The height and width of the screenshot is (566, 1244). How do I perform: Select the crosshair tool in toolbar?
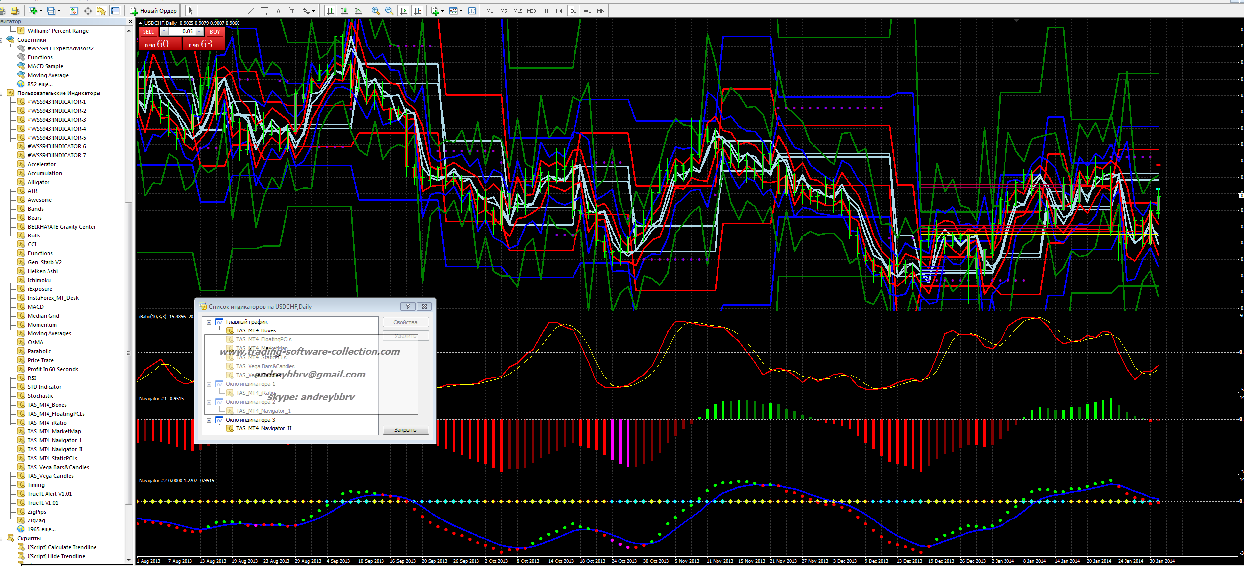205,11
